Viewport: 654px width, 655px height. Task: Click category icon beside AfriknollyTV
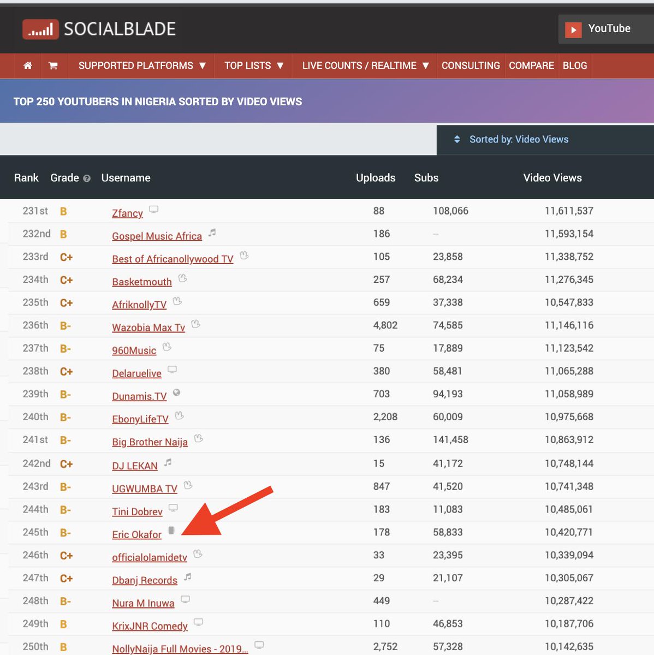coord(177,301)
